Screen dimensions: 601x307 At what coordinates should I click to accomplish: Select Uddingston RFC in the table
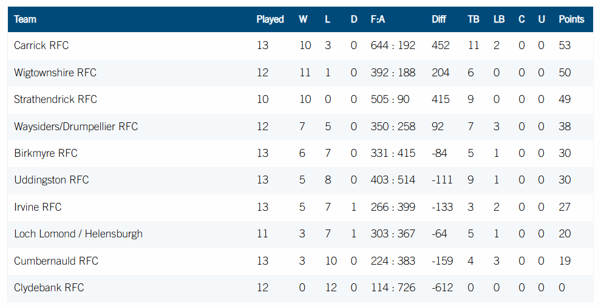(52, 180)
